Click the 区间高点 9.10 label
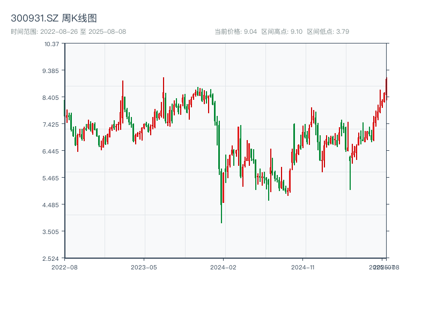Image resolution: width=429 pixels, height=322 pixels. click(x=282, y=32)
